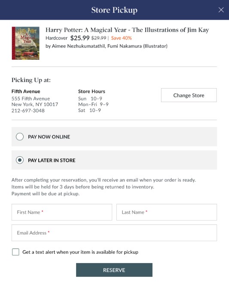The height and width of the screenshot is (285, 229).
Task: Click the Reserve button
Action: 114,270
